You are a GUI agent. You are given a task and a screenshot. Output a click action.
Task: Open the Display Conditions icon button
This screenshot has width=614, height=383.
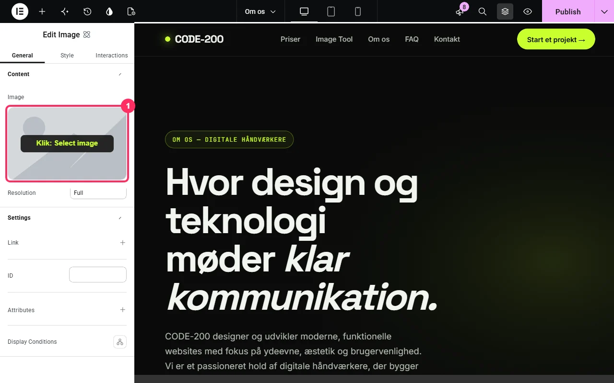(x=120, y=342)
